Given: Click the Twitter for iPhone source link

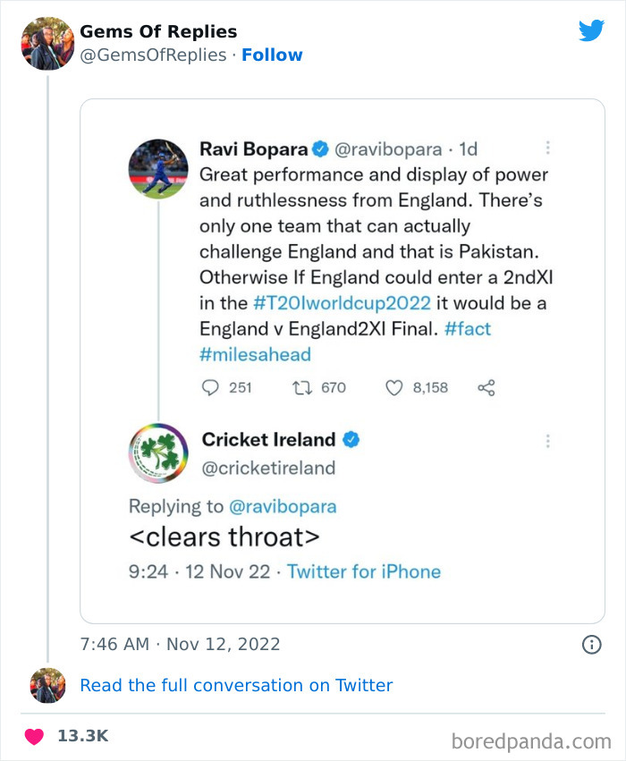Looking at the screenshot, I should (x=362, y=571).
